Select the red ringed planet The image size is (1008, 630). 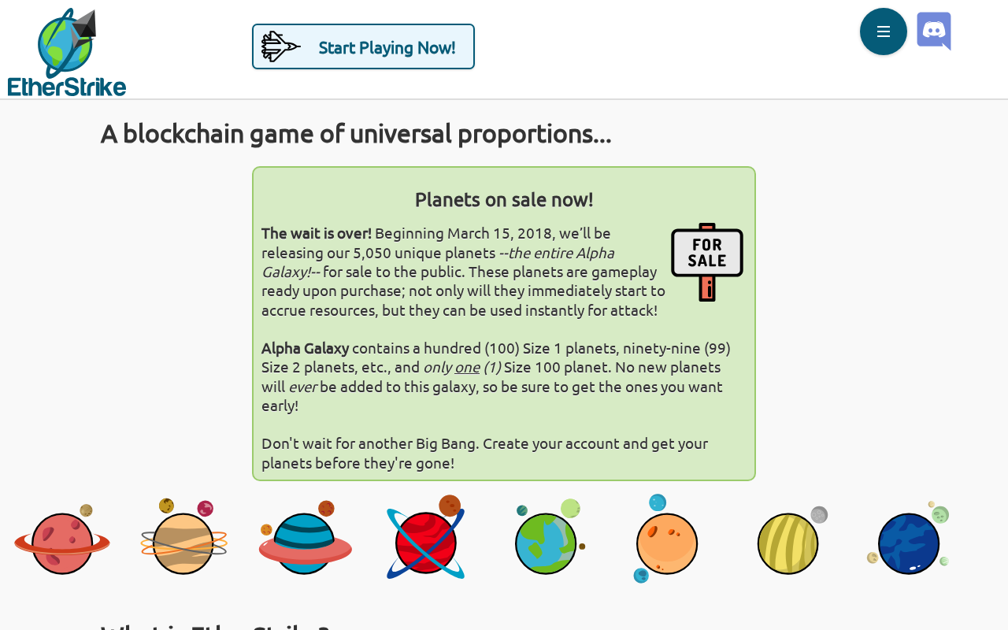click(62, 539)
